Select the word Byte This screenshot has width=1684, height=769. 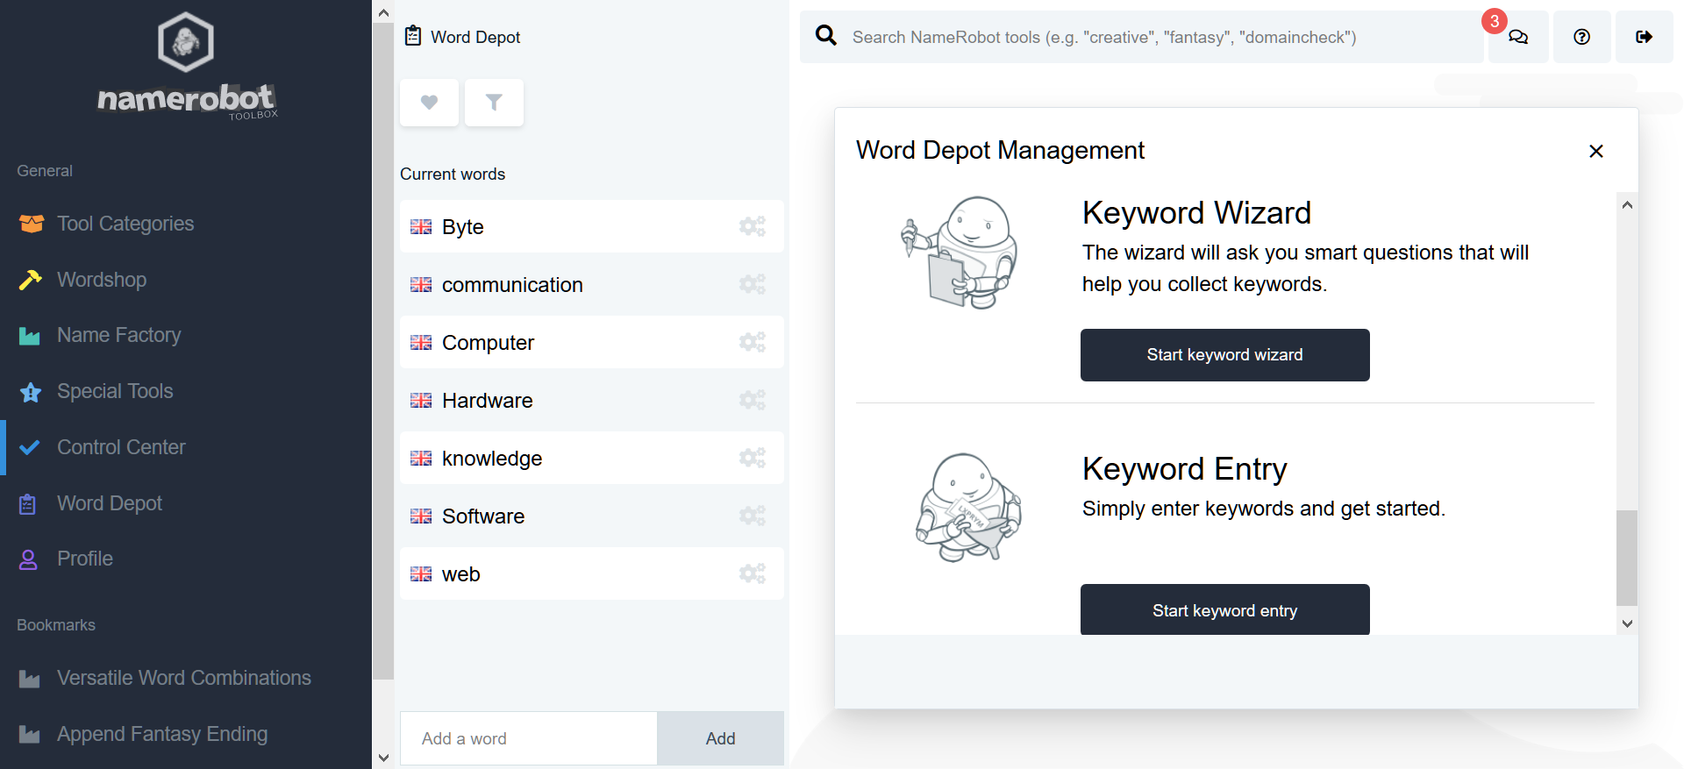coord(463,227)
